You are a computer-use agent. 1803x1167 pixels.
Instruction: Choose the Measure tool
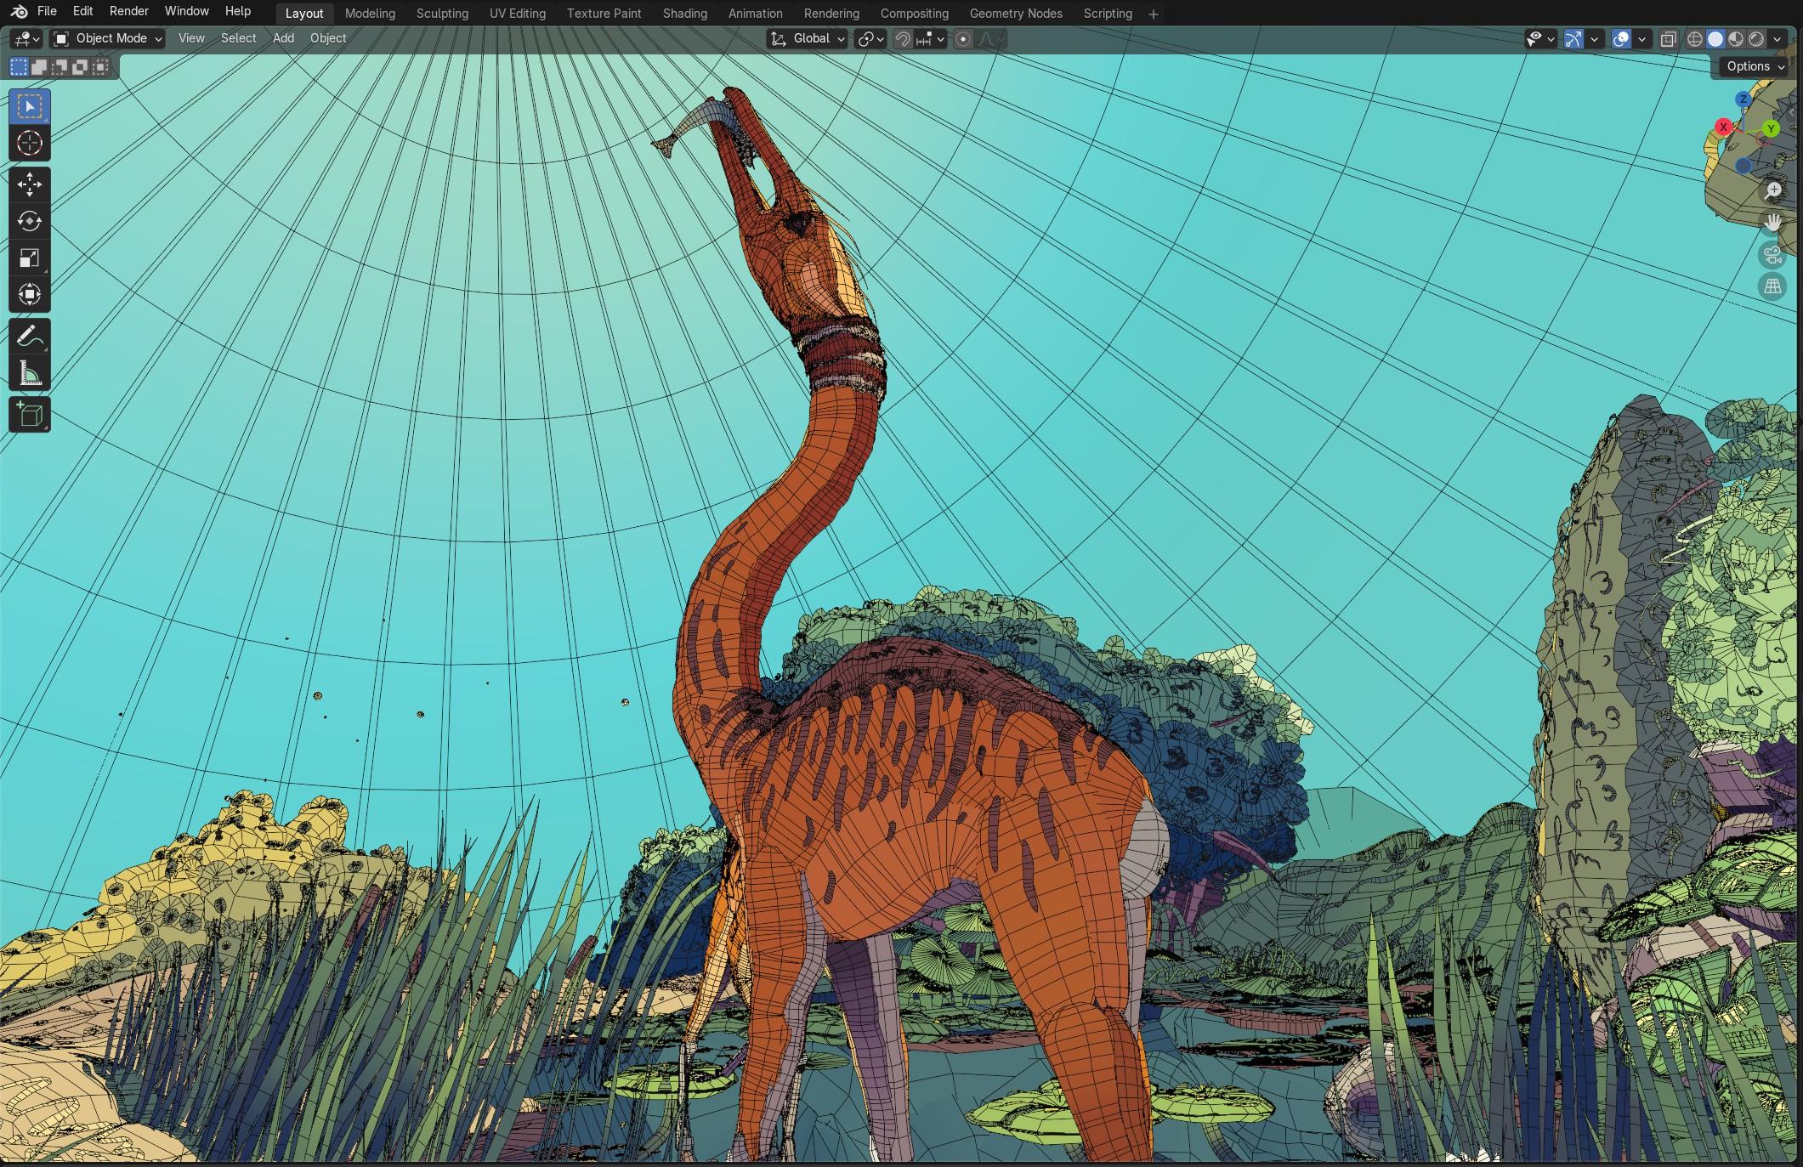click(30, 374)
